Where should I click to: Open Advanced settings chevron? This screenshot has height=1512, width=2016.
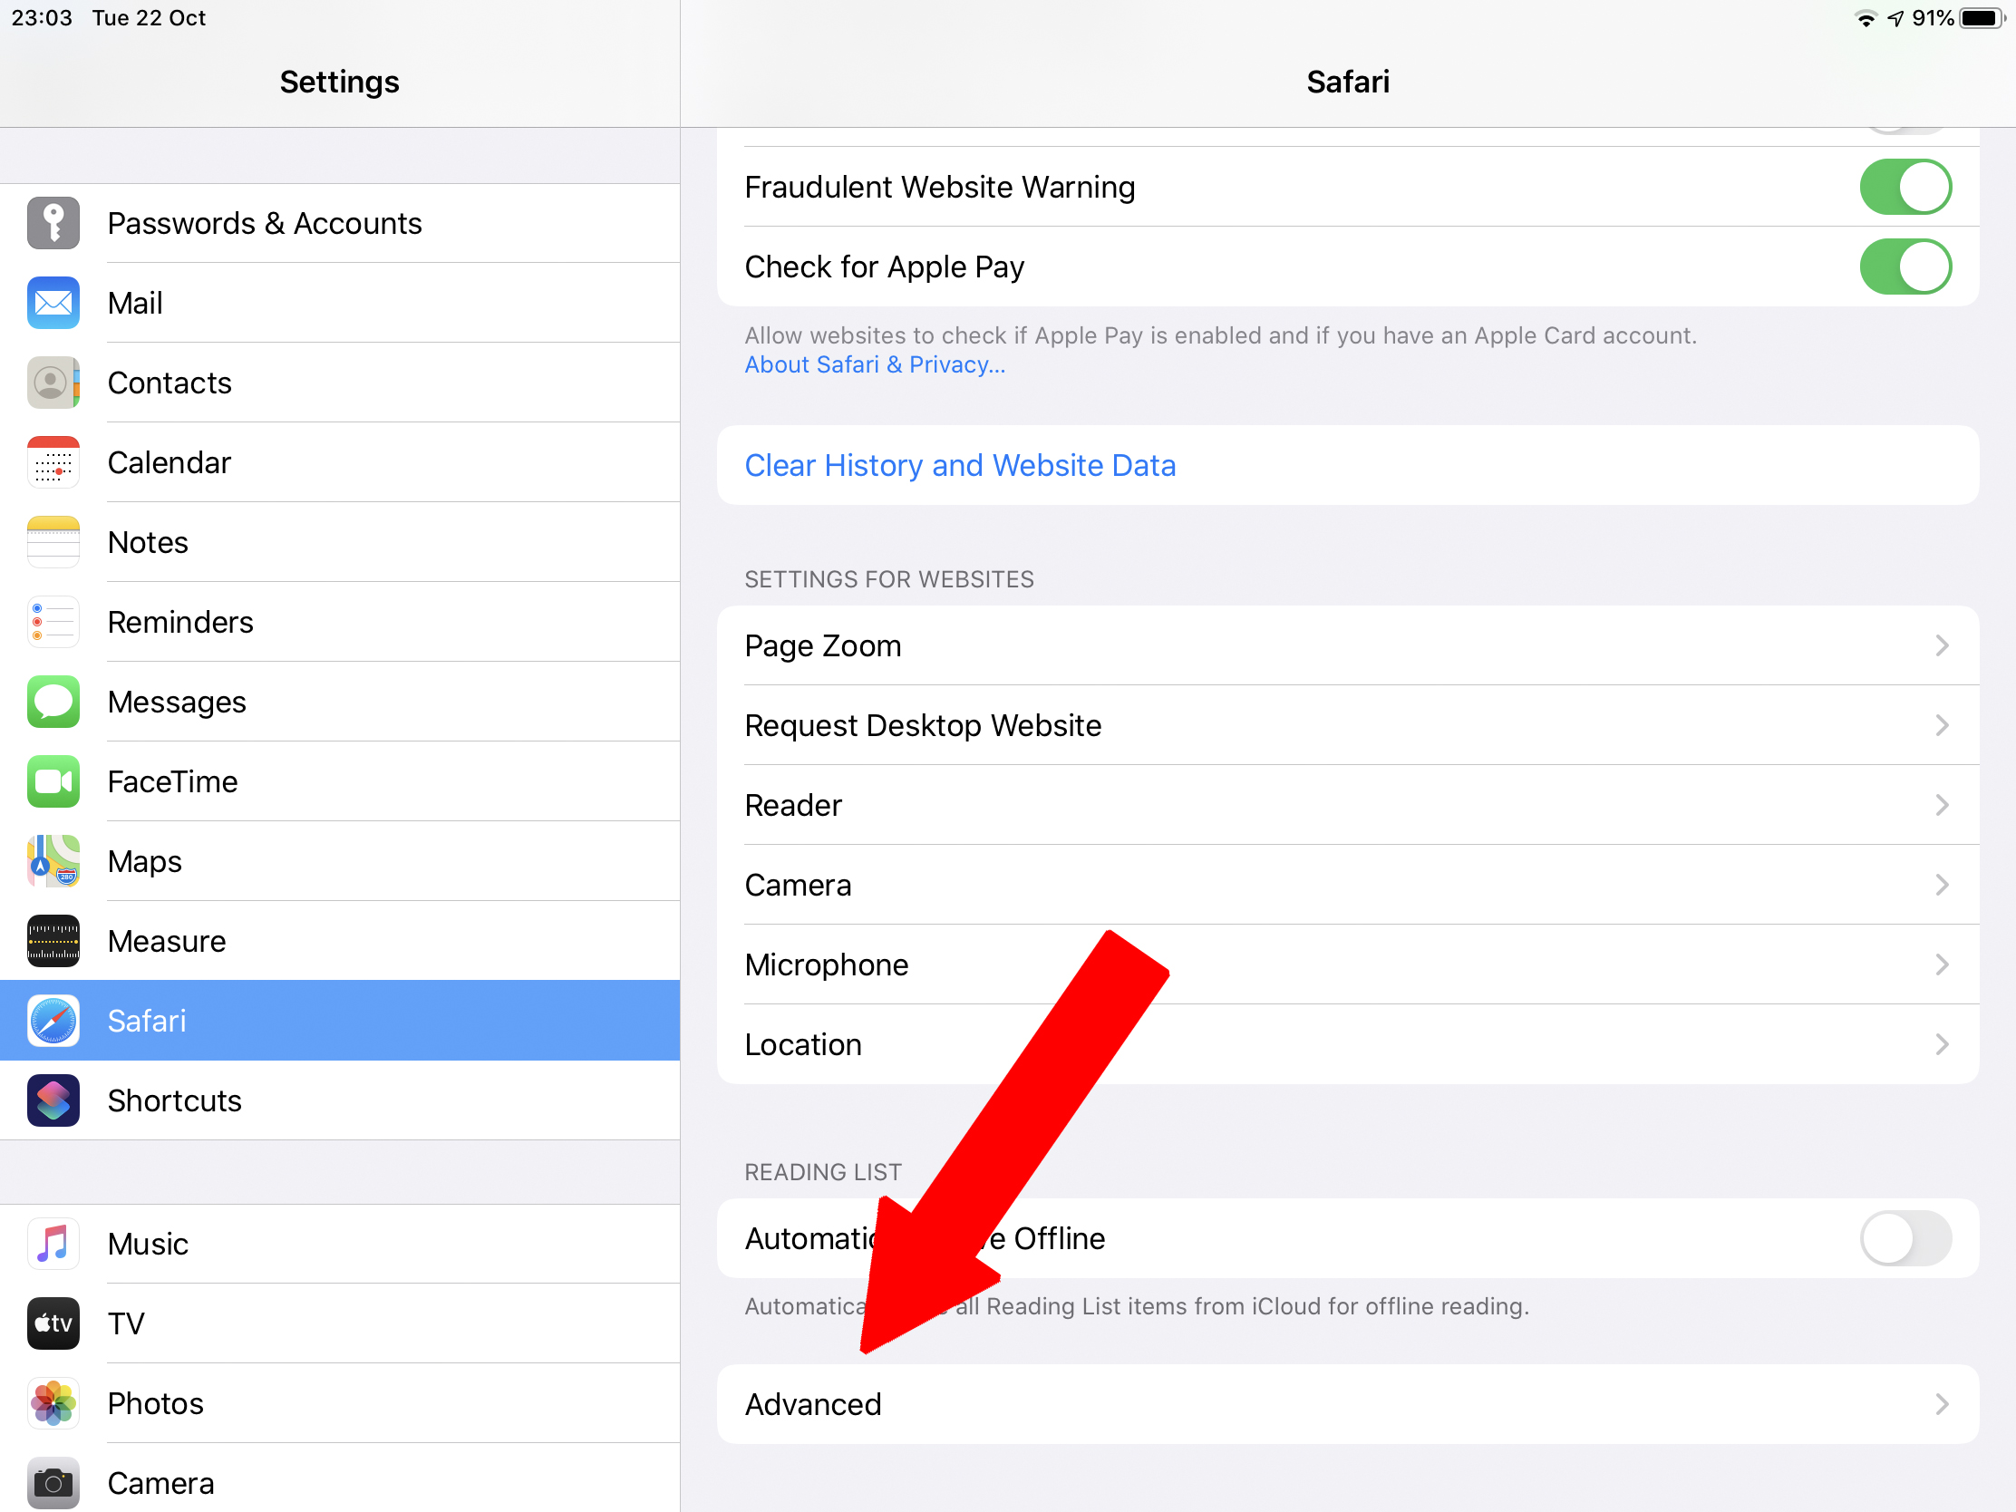(1941, 1403)
